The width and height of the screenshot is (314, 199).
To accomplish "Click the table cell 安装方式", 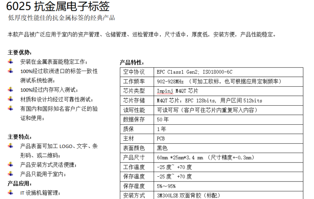I will tap(137, 195).
